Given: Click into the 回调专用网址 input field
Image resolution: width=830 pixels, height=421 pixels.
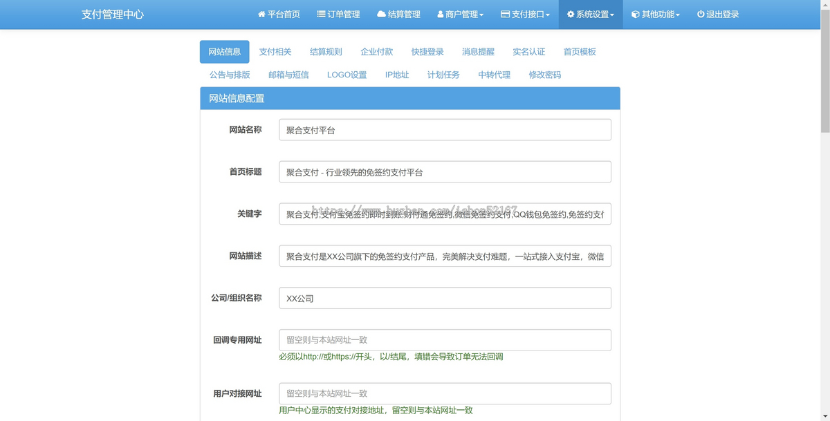Looking at the screenshot, I should pyautogui.click(x=445, y=340).
